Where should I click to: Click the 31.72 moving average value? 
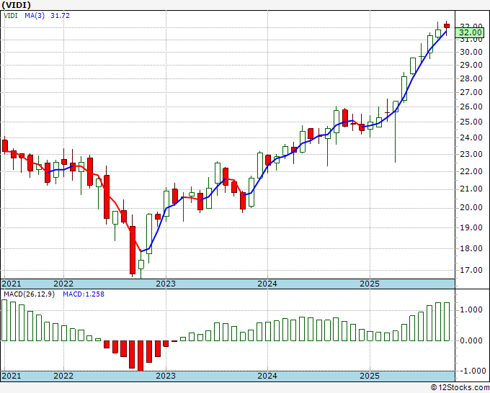point(60,15)
